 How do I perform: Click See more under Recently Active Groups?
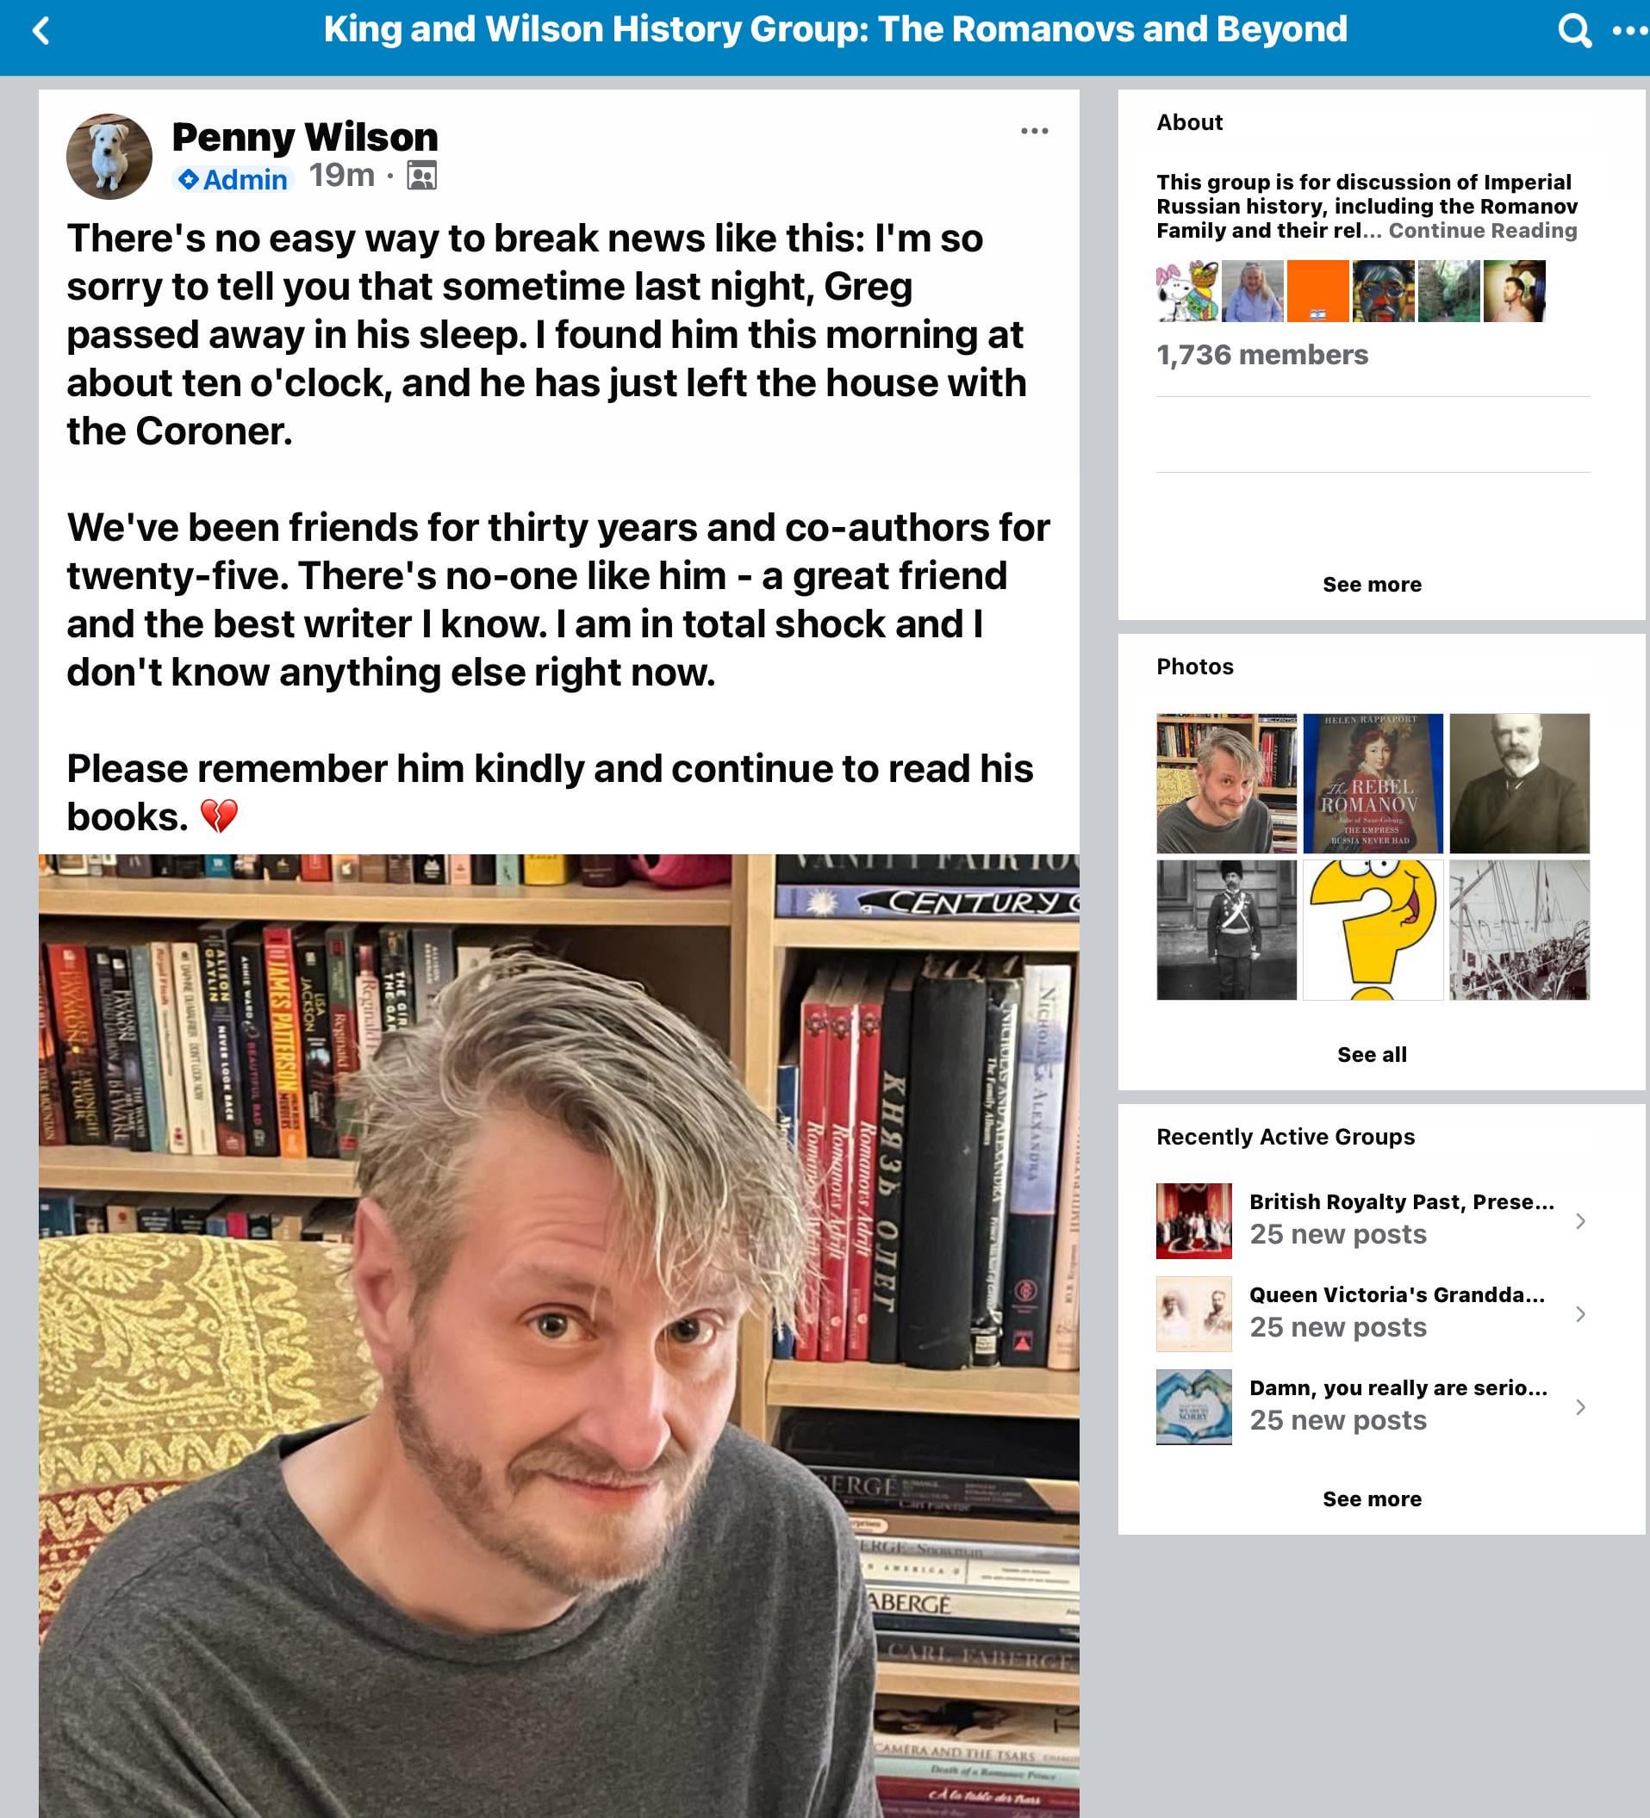(1373, 1498)
